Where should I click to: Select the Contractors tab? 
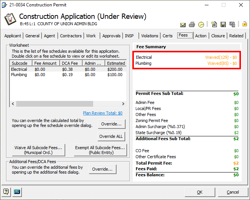pyautogui.click(x=71, y=36)
